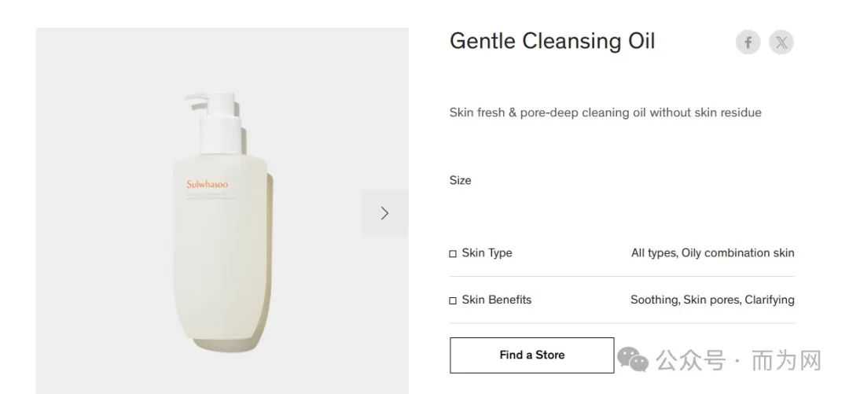Expand the Skin Benefits row
Image resolution: width=849 pixels, height=394 pixels.
pyautogui.click(x=622, y=300)
